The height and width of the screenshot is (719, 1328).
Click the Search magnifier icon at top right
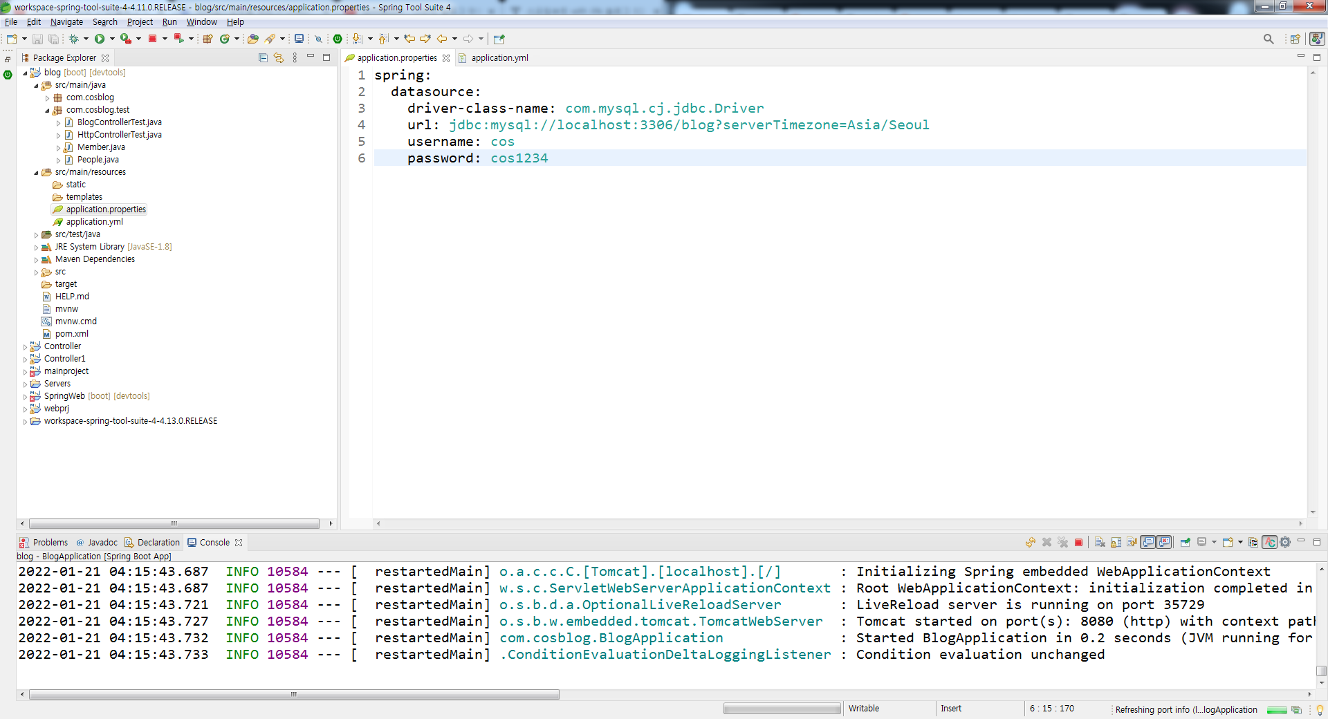pos(1269,39)
